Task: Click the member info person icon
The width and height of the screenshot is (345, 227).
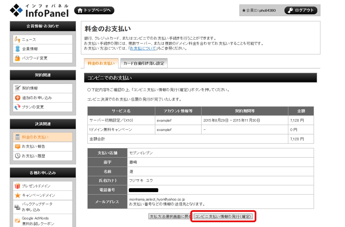Action: tap(17, 49)
